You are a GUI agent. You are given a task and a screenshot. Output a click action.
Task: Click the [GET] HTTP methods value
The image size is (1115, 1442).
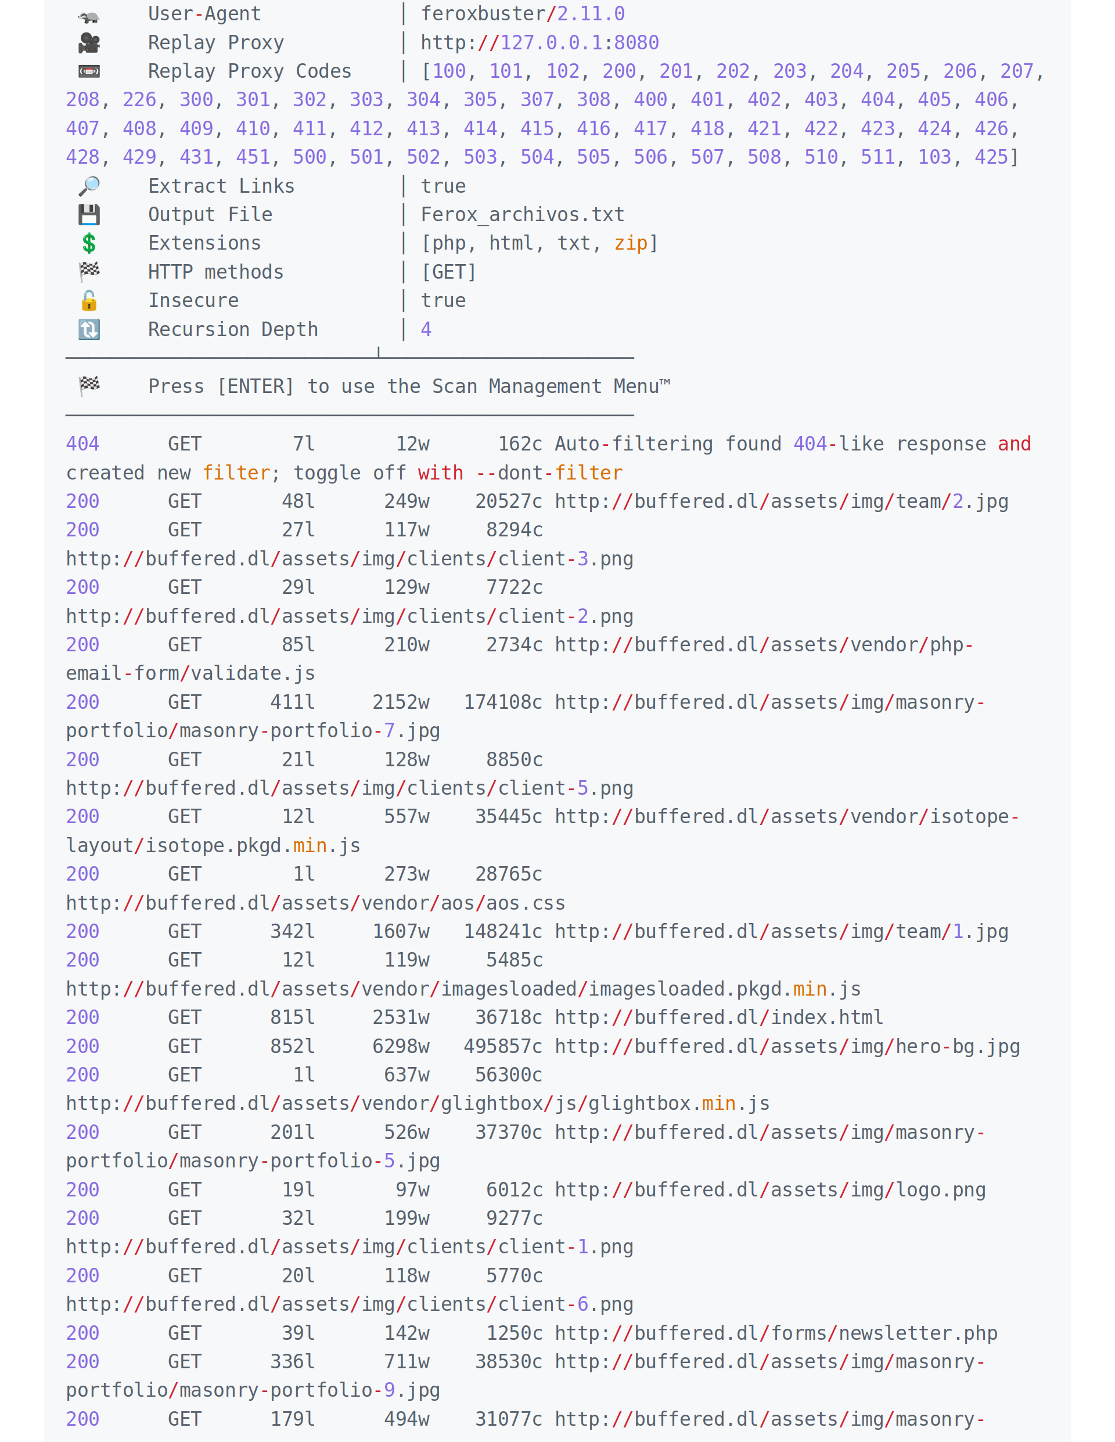pos(448,272)
